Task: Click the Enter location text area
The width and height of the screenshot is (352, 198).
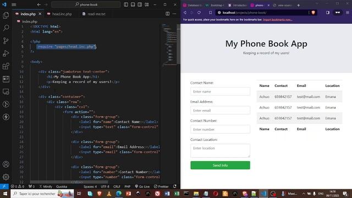Action: [x=220, y=150]
